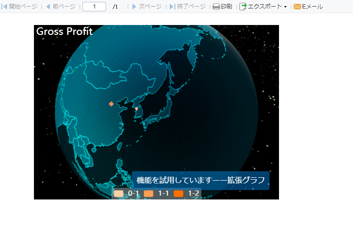This screenshot has height=232, width=353.
Task: Click the 開始ページ text button
Action: tap(23, 7)
